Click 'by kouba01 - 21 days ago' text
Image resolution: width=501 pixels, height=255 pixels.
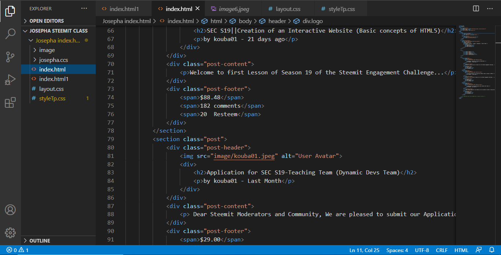coord(244,39)
